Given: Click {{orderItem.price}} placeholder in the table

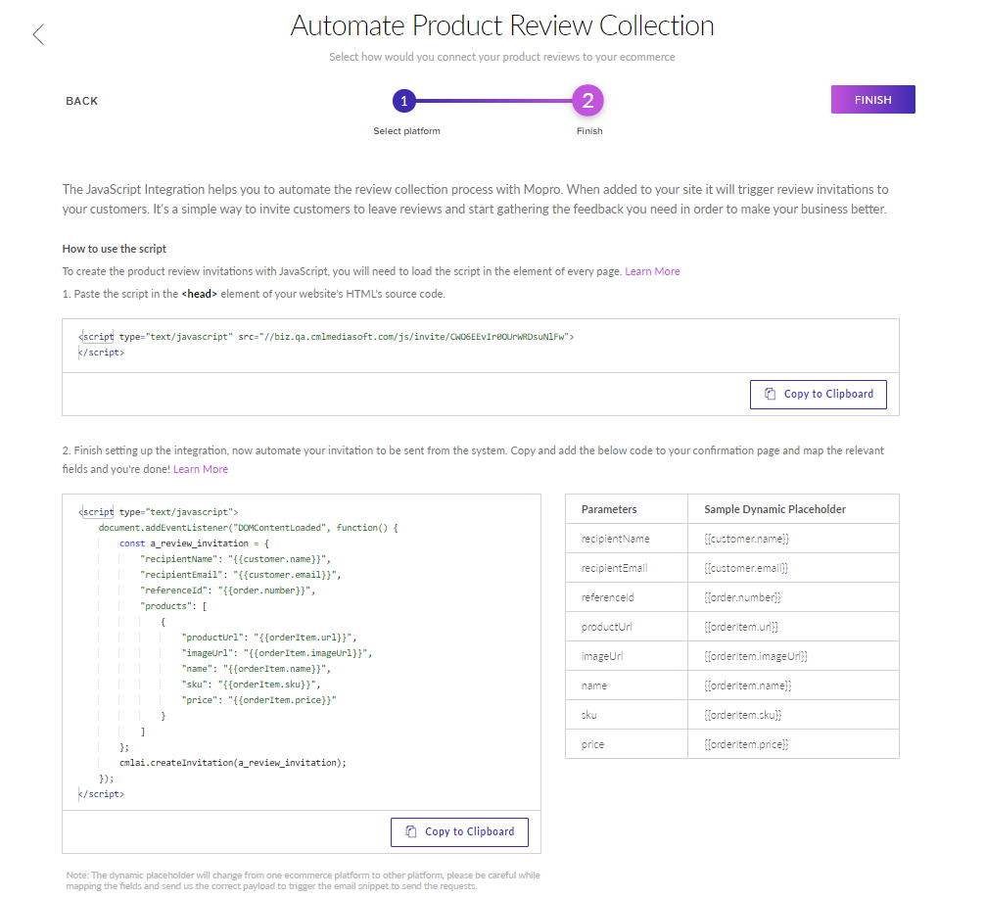Looking at the screenshot, I should (746, 744).
